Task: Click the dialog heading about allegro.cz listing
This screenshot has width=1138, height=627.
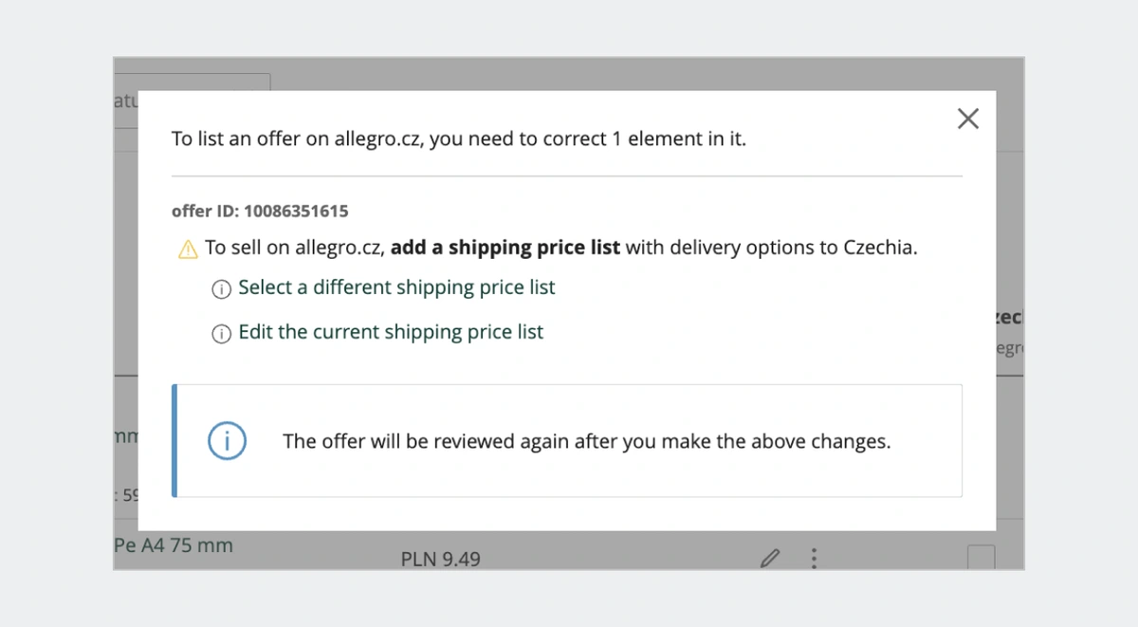Action: click(x=459, y=138)
